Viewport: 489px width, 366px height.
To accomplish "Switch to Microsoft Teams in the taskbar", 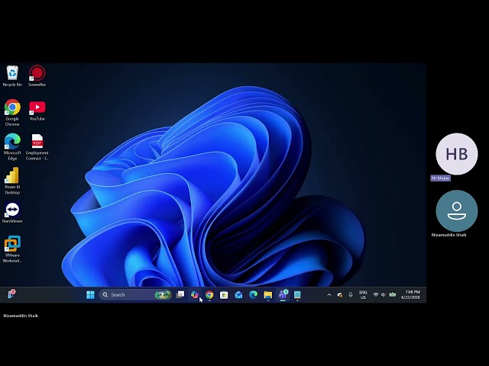I will click(283, 295).
